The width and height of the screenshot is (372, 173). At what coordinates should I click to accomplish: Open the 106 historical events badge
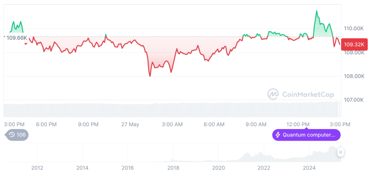[17, 135]
